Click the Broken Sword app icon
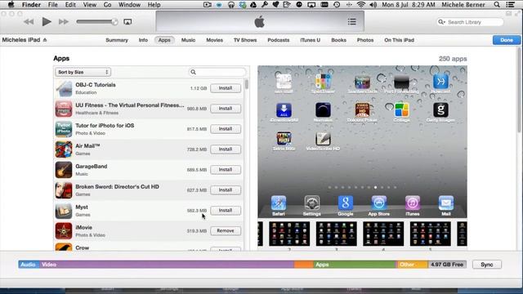This screenshot has height=294, width=523. [x=64, y=190]
